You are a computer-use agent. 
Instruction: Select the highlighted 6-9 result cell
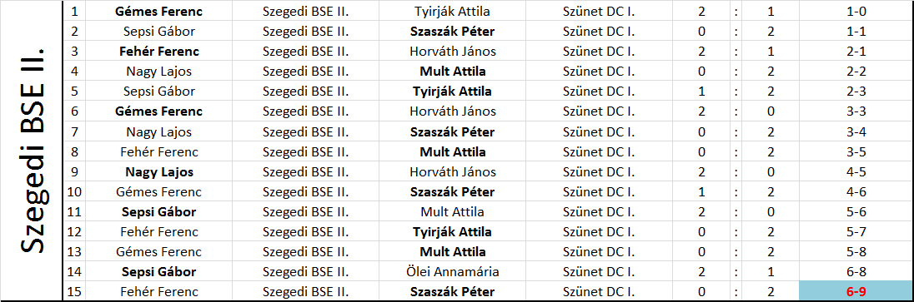[856, 291]
